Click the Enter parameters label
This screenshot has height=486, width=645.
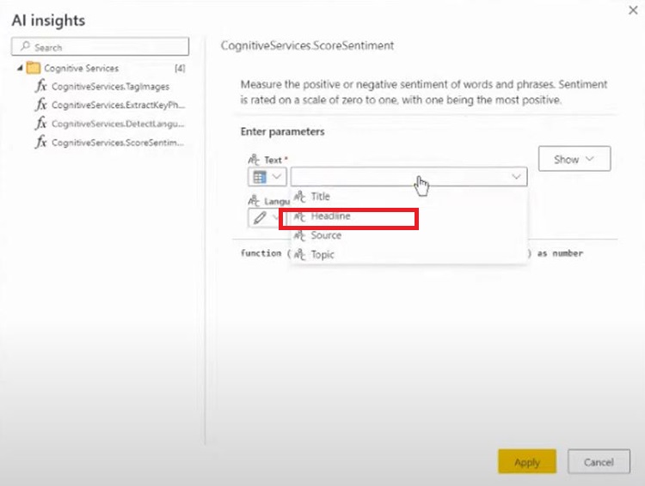click(x=283, y=131)
